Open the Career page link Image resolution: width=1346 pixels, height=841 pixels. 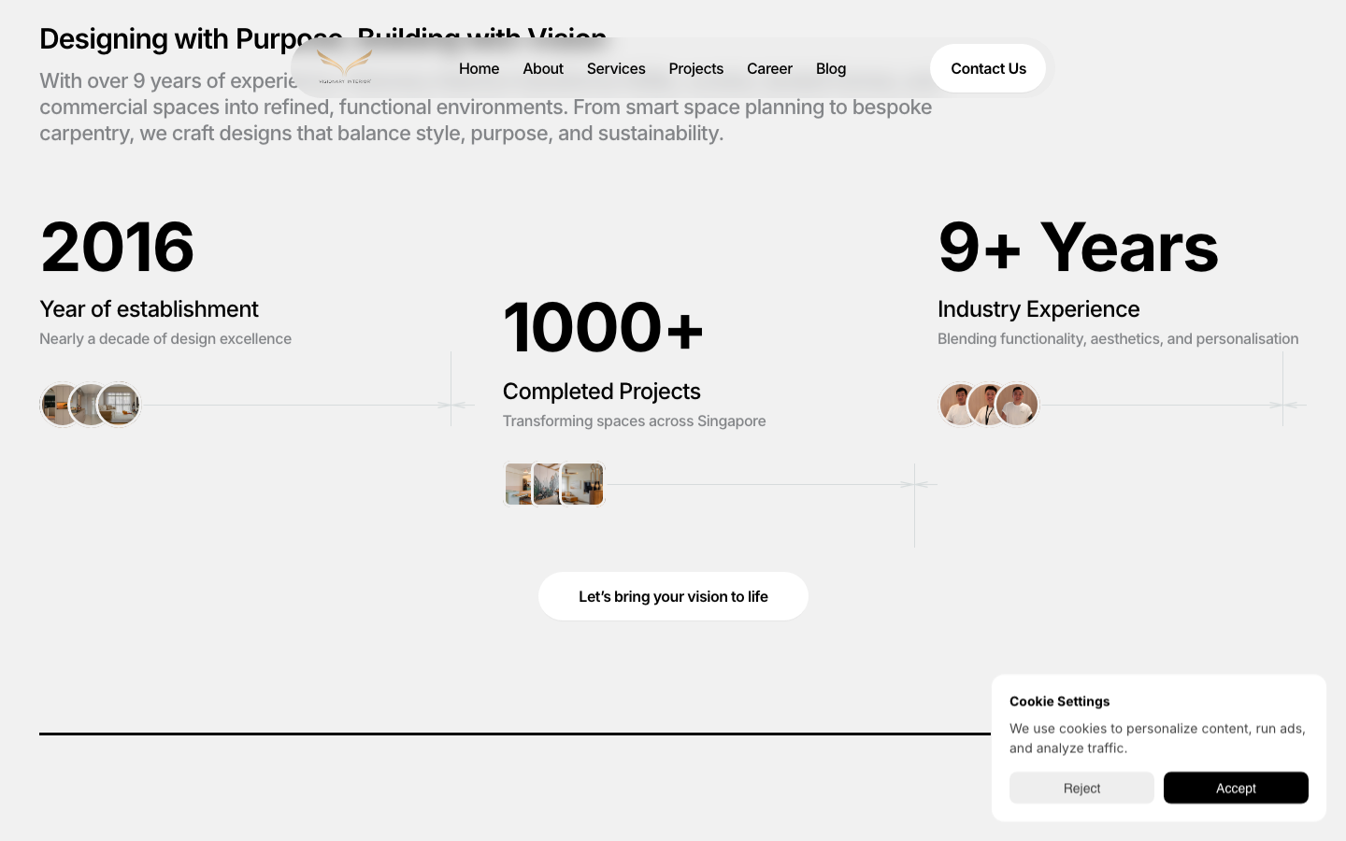769,68
